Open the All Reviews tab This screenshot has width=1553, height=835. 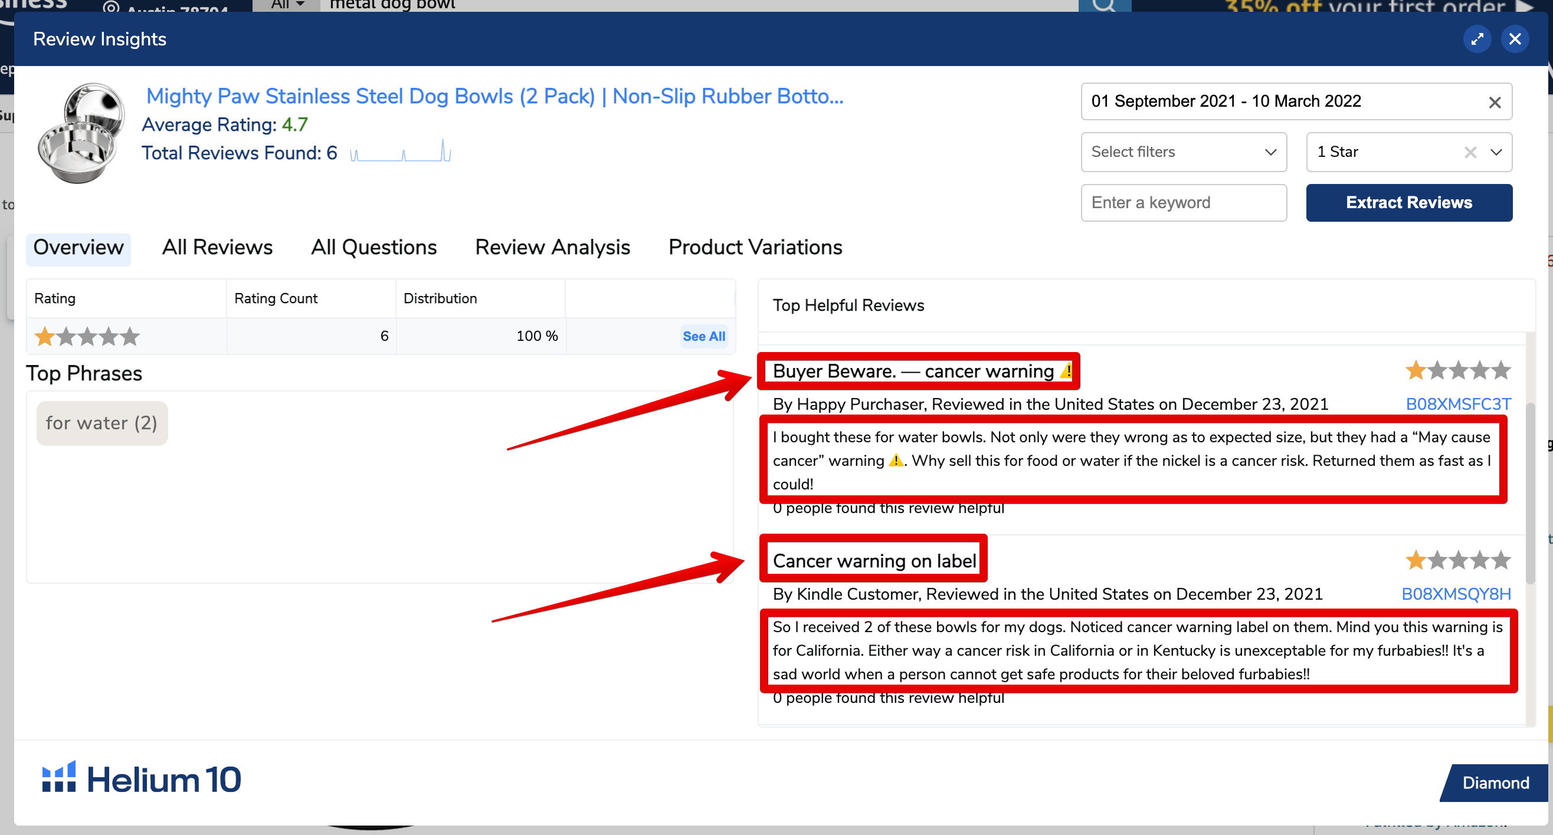(x=217, y=248)
